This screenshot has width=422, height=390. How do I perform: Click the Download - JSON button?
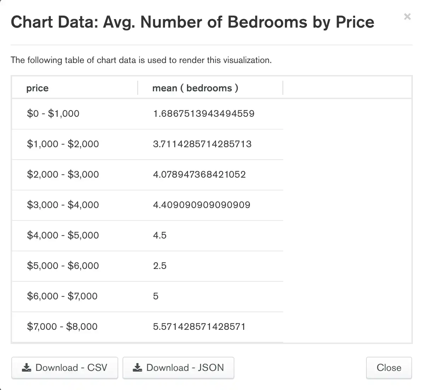pos(178,368)
